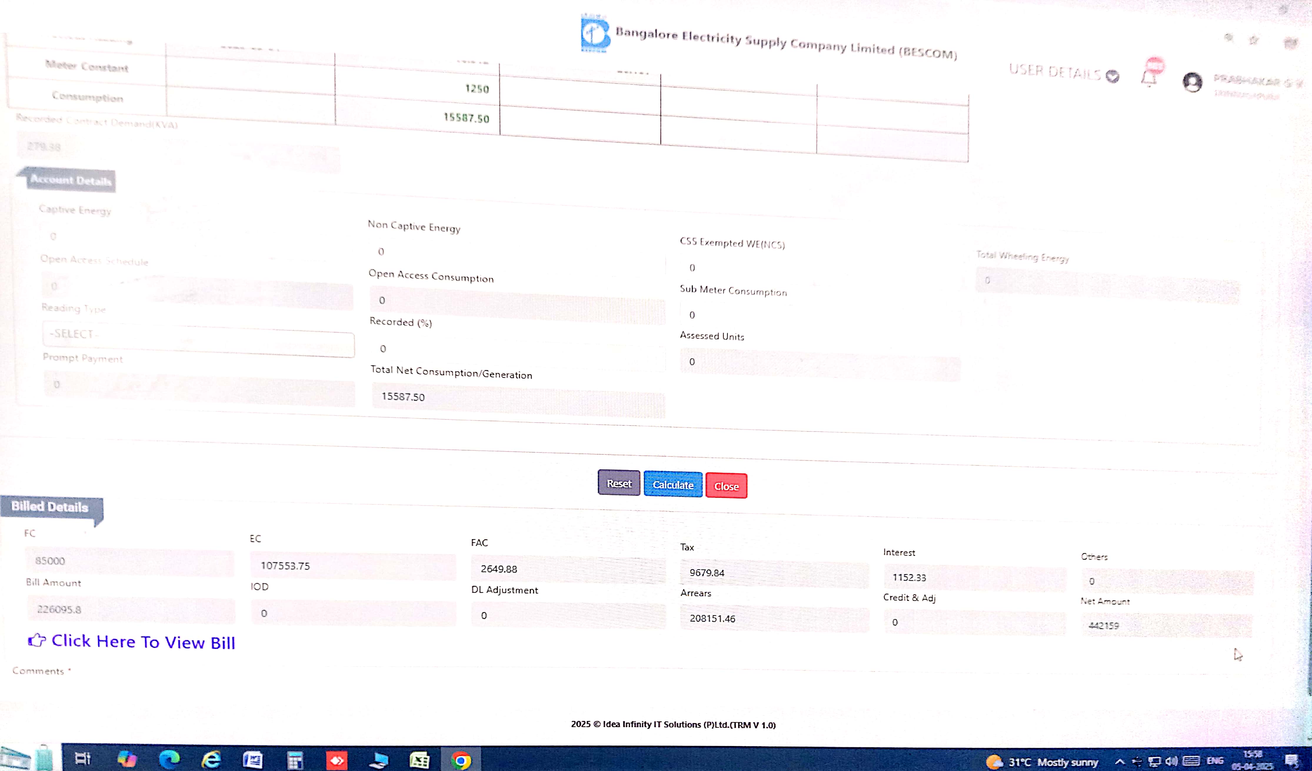Click the FAC field showing 2649.88
Viewport: 1312px width, 771px height.
coord(568,570)
